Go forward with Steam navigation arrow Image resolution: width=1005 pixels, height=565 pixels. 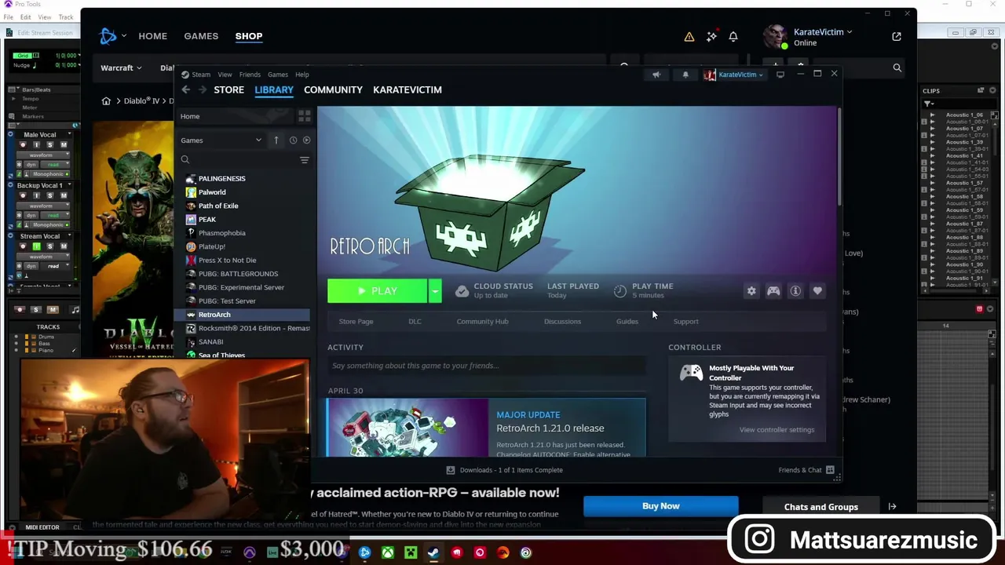coord(203,89)
